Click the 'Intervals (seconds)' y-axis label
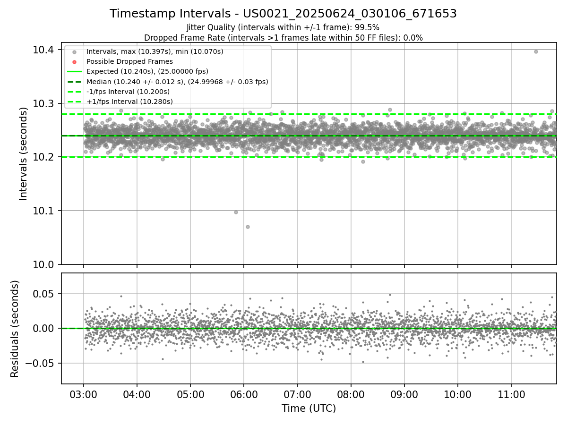Viewport: 567px width, 425px height. click(24, 153)
